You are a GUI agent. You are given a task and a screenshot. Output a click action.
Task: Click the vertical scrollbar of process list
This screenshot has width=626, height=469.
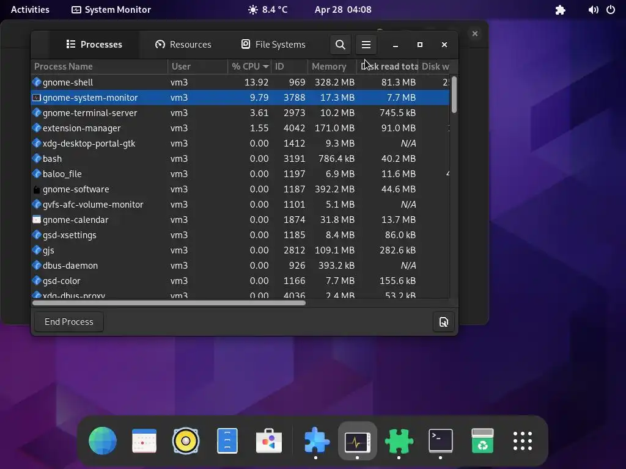click(x=454, y=95)
